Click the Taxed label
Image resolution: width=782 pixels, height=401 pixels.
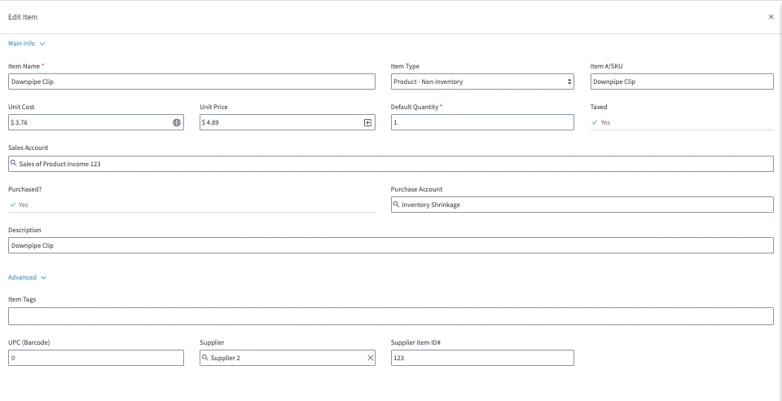[599, 107]
